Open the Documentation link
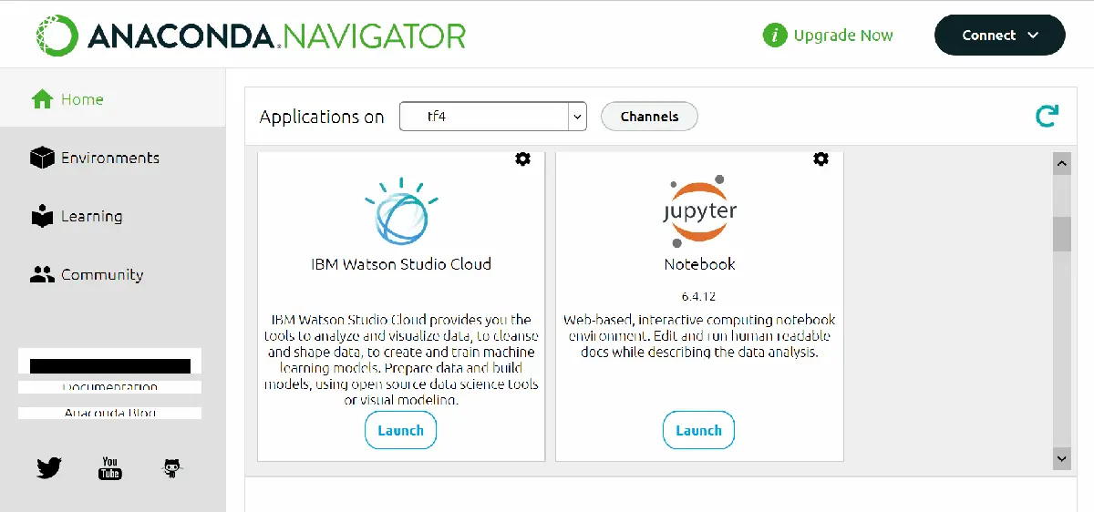This screenshot has height=512, width=1094. click(109, 387)
